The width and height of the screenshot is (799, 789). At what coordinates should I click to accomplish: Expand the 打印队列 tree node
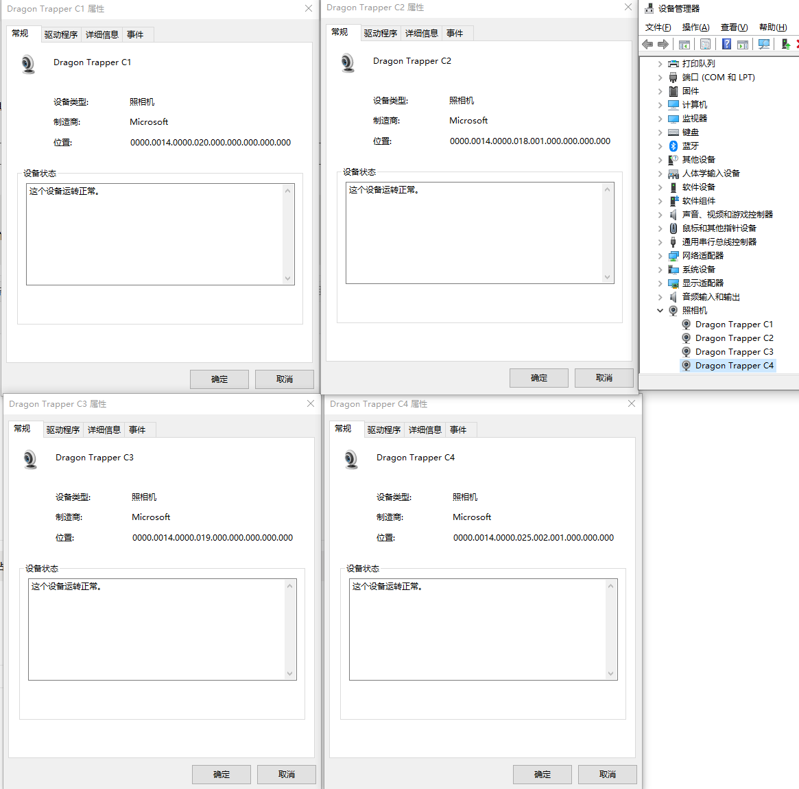click(x=660, y=64)
